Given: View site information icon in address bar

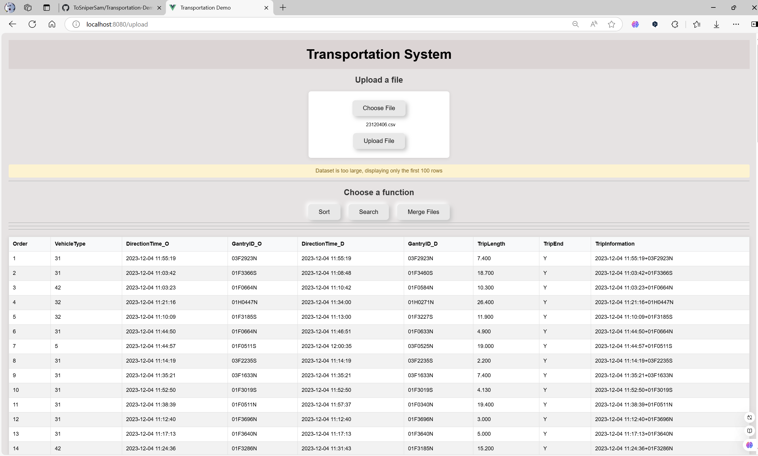Looking at the screenshot, I should (x=76, y=24).
